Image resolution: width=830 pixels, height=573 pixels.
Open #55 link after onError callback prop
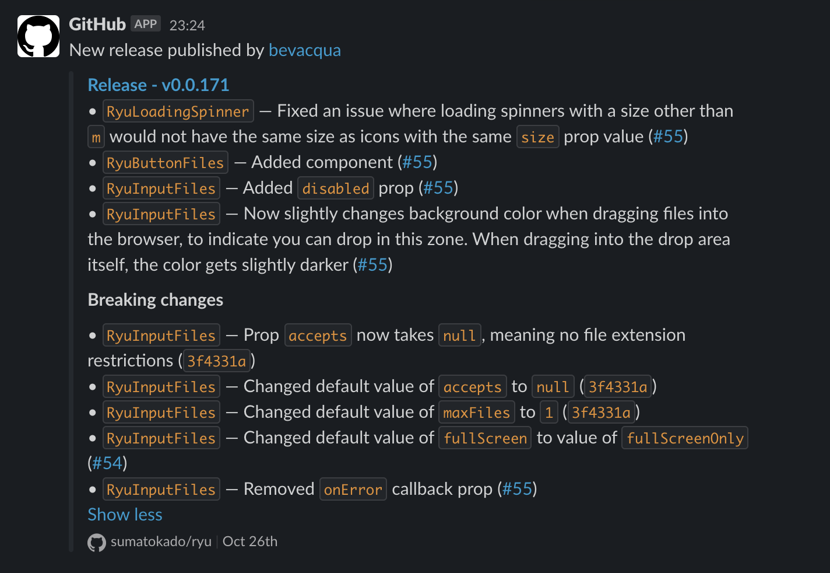pos(517,489)
